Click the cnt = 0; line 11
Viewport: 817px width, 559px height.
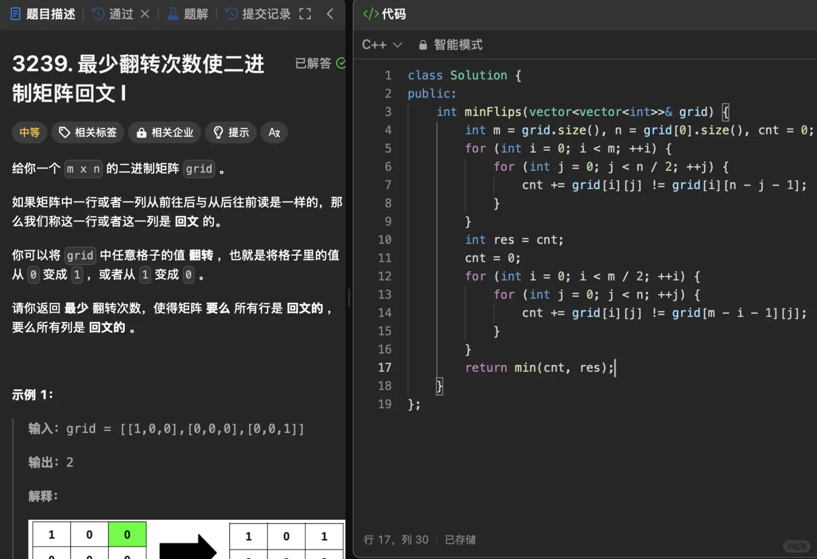[x=492, y=258]
